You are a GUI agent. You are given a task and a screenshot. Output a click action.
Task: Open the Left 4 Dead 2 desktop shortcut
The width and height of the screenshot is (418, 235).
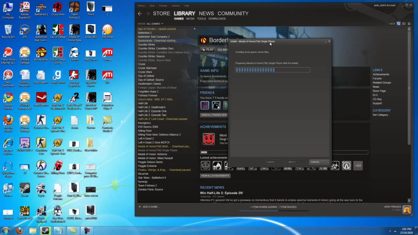tap(24, 212)
